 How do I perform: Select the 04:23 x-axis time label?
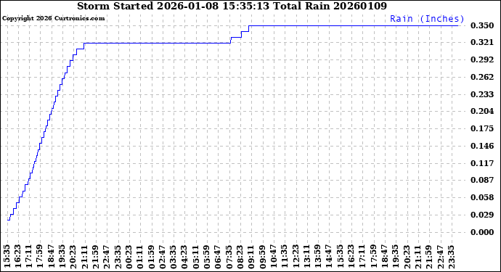184,257
